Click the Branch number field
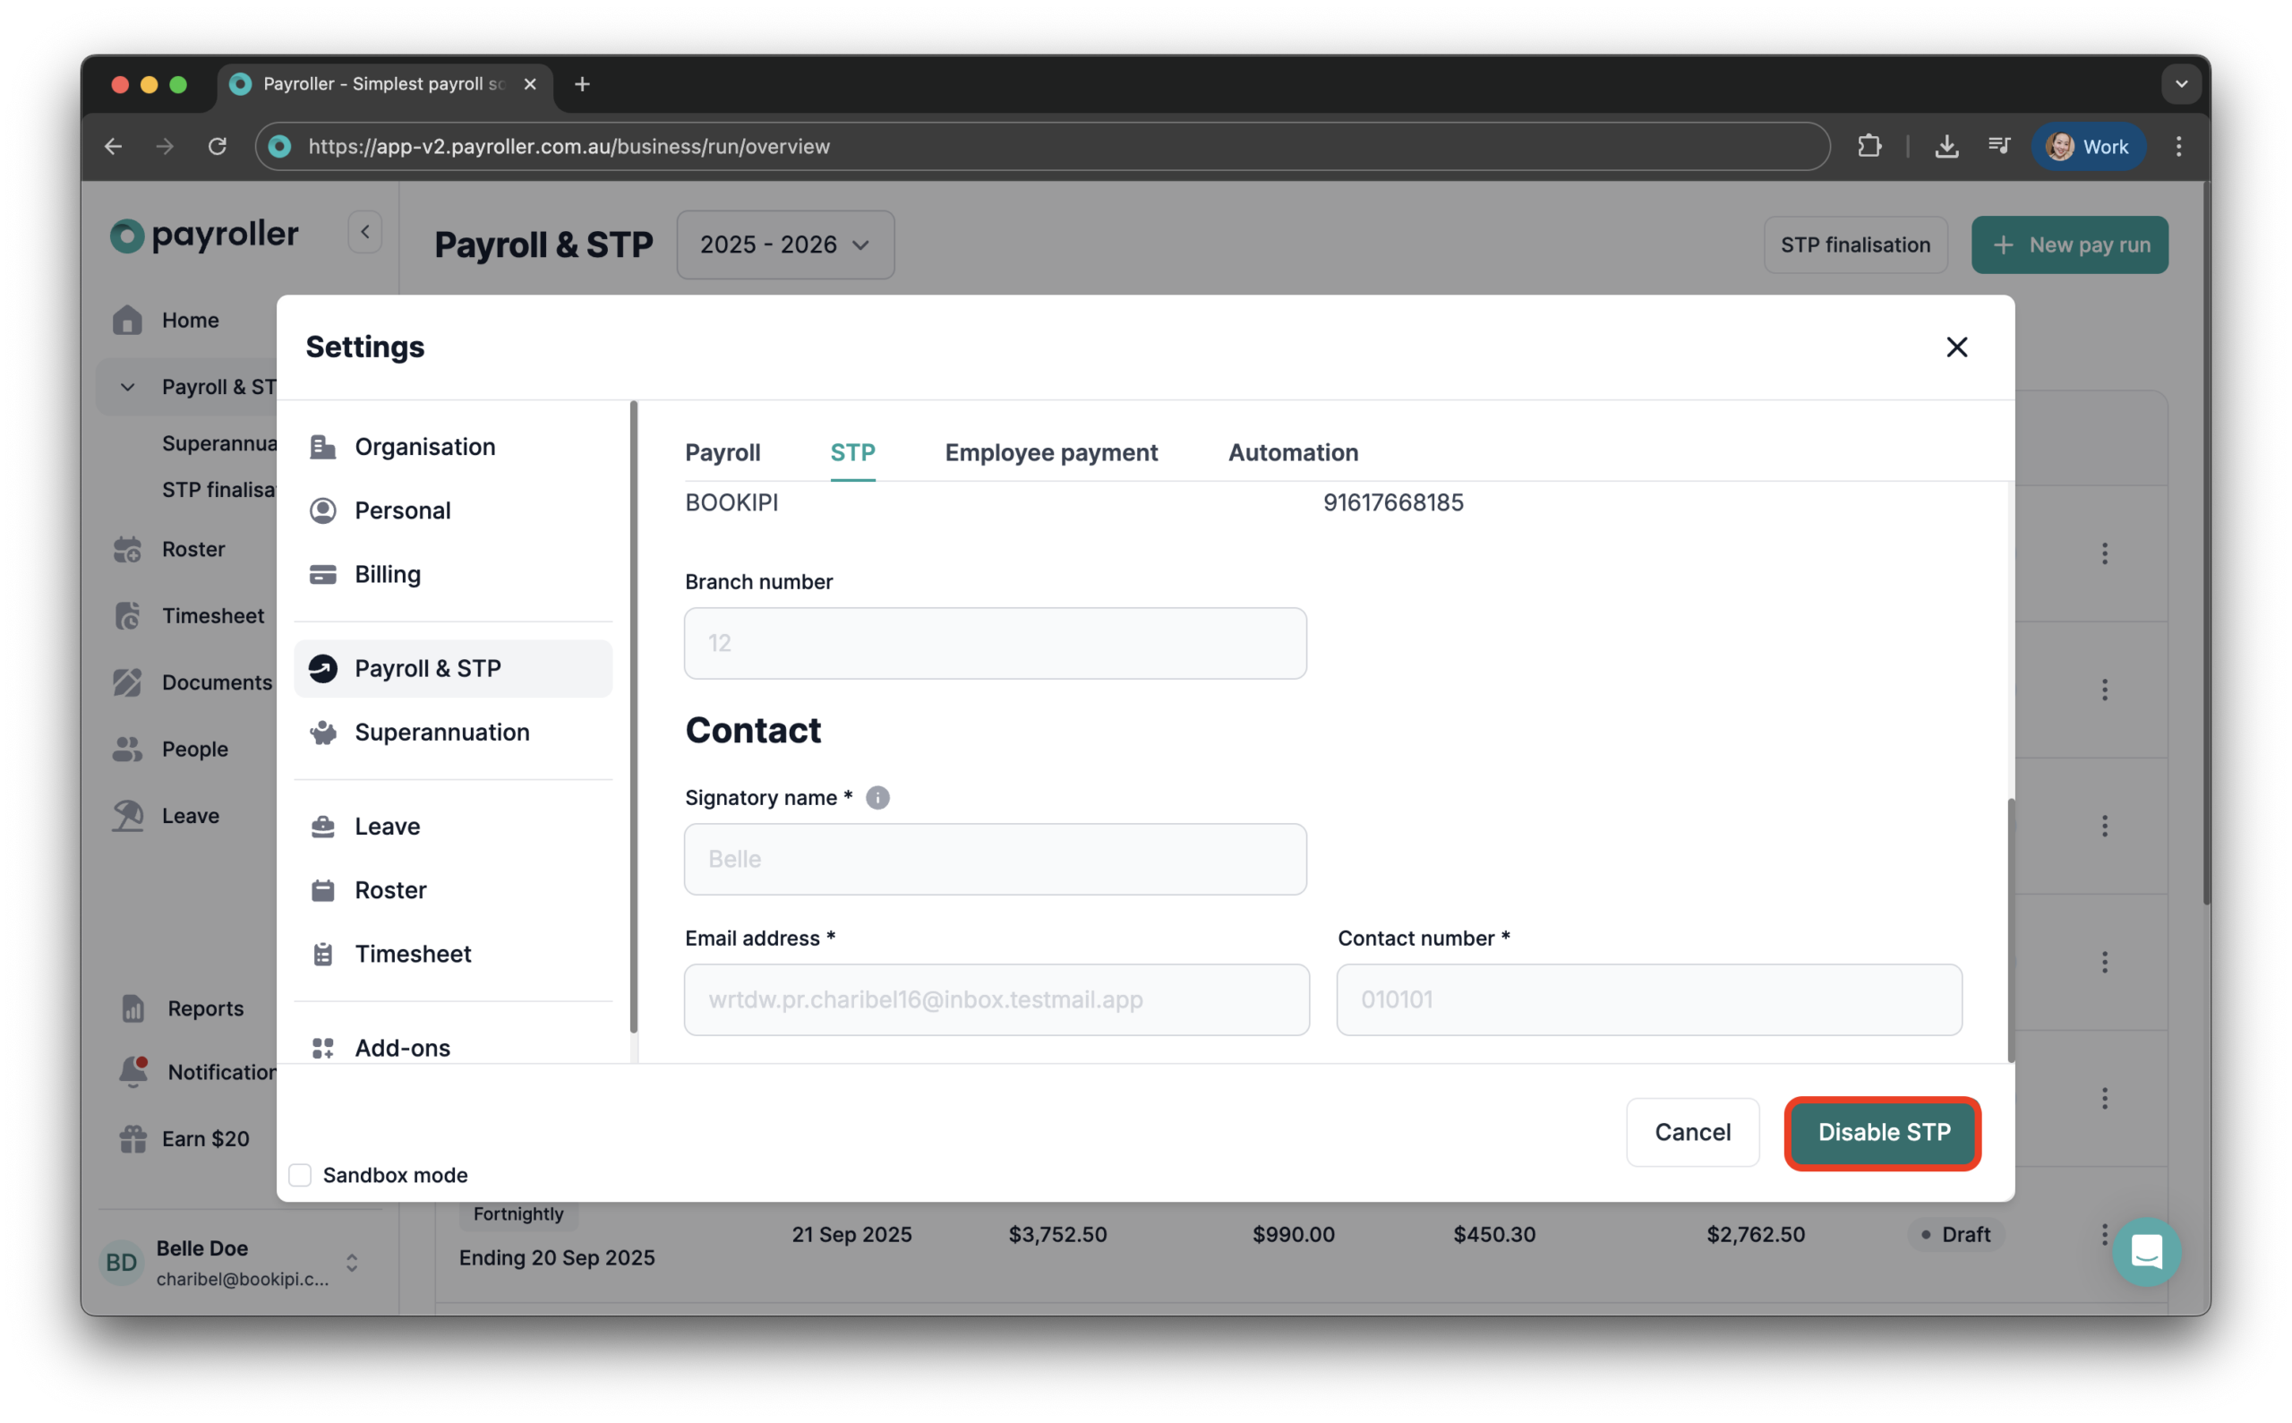Viewport: 2292px width, 1423px height. (x=996, y=644)
